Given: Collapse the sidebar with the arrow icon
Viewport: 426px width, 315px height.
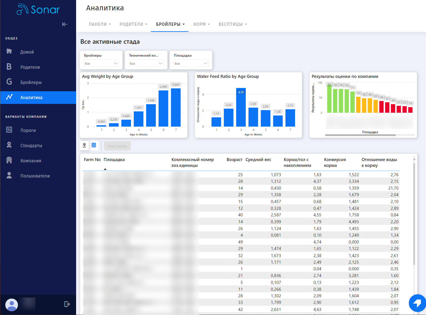Looking at the screenshot, I should (x=65, y=24).
